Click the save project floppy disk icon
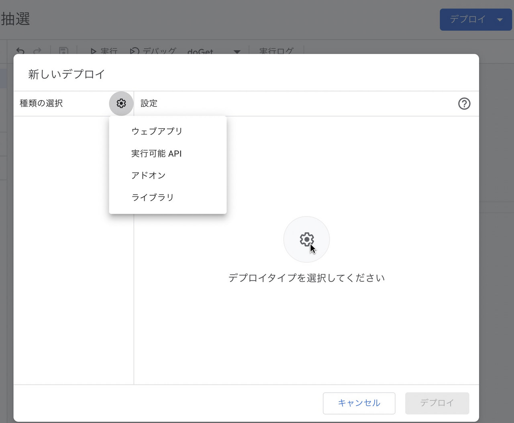The height and width of the screenshot is (423, 514). pos(63,51)
